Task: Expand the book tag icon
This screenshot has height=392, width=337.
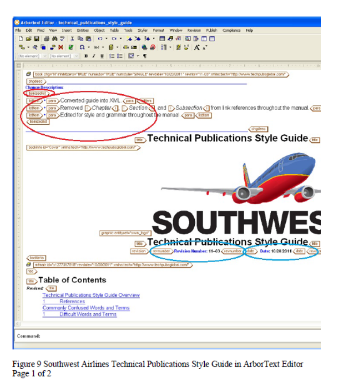Action: 28,74
